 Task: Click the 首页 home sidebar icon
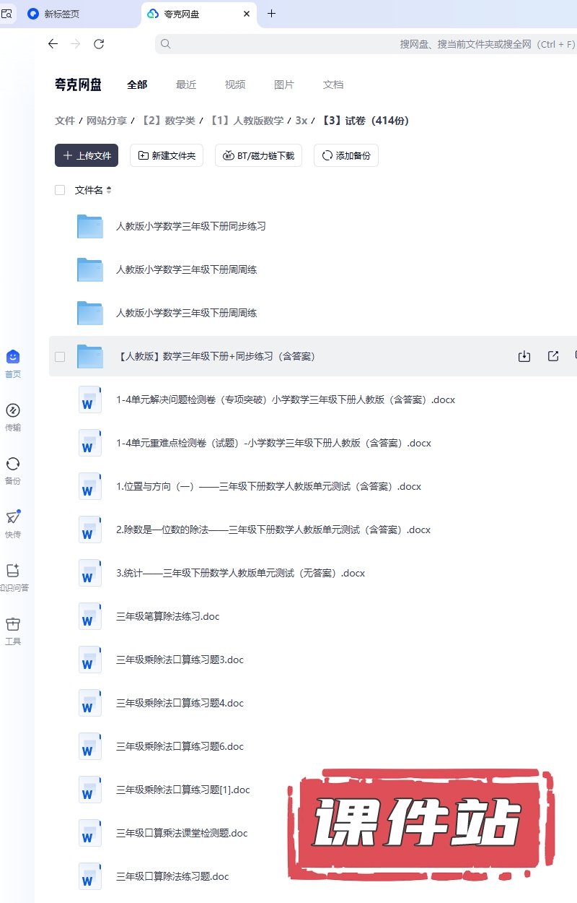click(x=13, y=358)
